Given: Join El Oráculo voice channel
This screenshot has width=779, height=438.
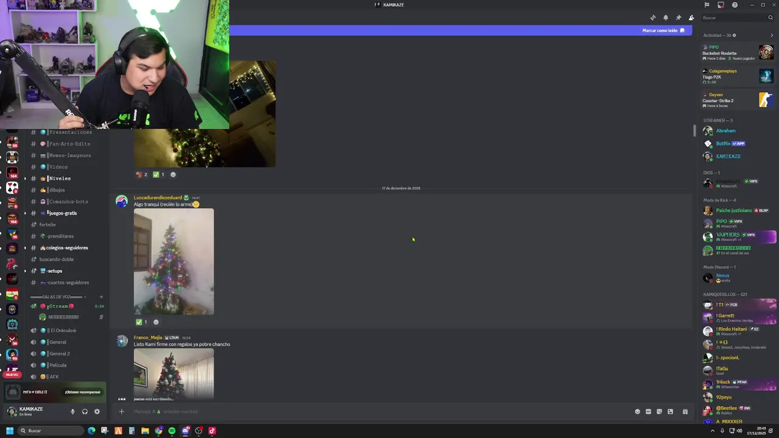Looking at the screenshot, I should [x=66, y=330].
